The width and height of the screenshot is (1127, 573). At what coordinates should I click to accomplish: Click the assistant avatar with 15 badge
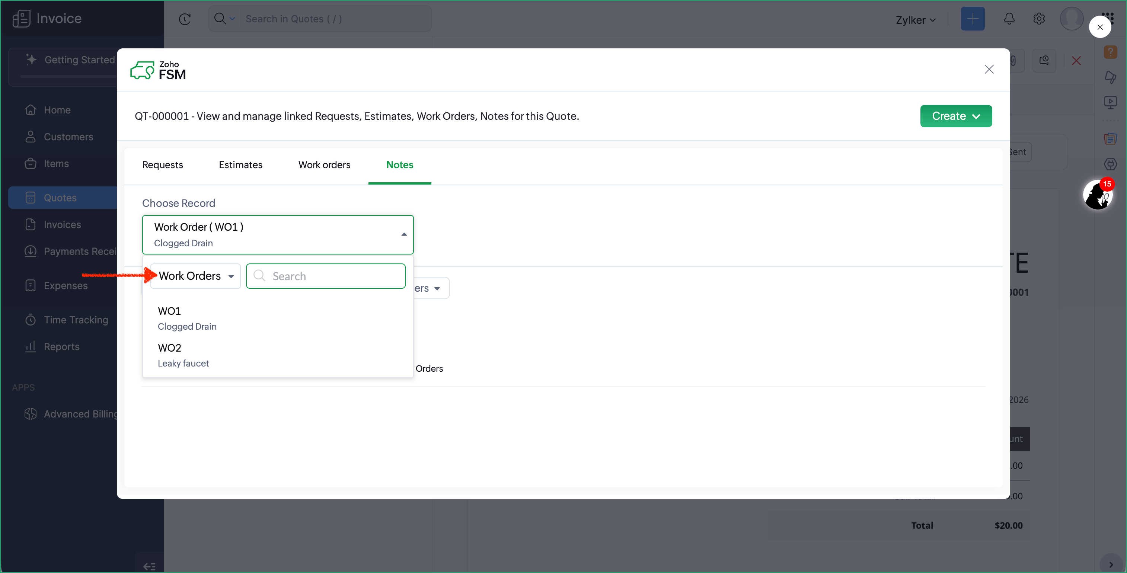coord(1097,195)
